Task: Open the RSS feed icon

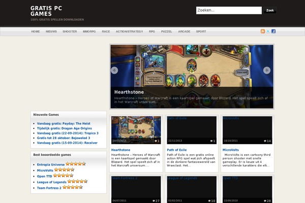Action: pyautogui.click(x=263, y=31)
